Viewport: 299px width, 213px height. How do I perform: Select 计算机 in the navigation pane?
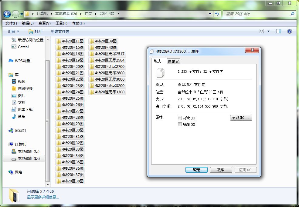click(17, 144)
